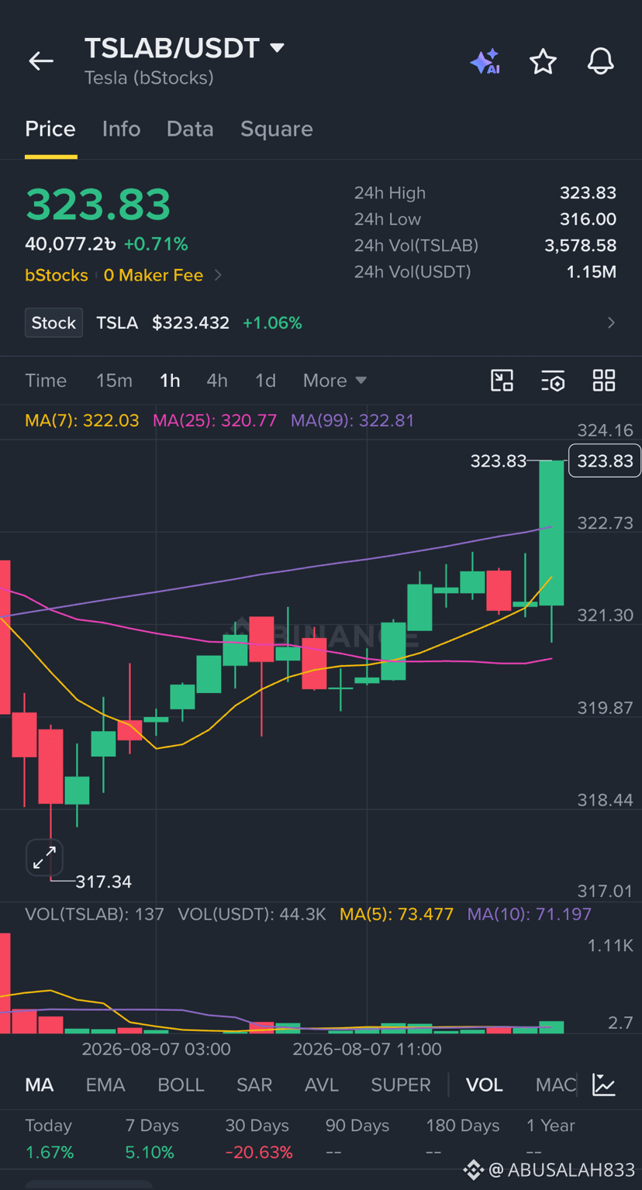This screenshot has height=1190, width=642.
Task: Tap the back arrow icon
Action: click(x=41, y=61)
